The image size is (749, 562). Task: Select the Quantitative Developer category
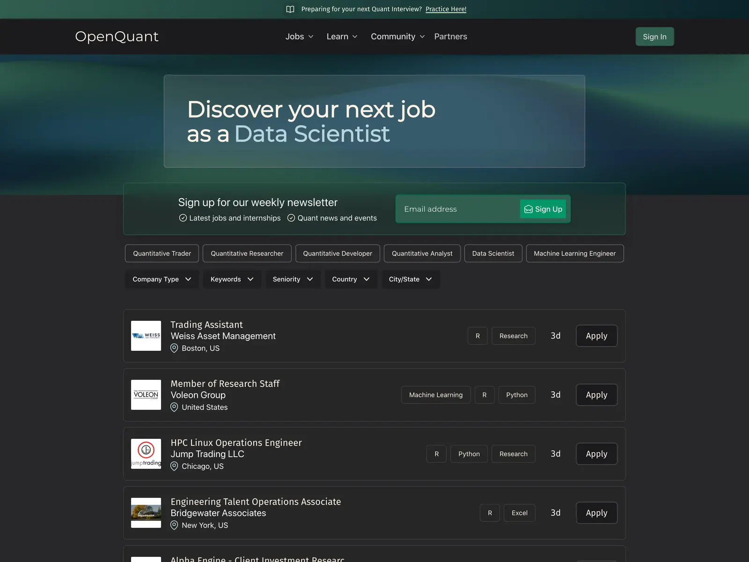338,253
